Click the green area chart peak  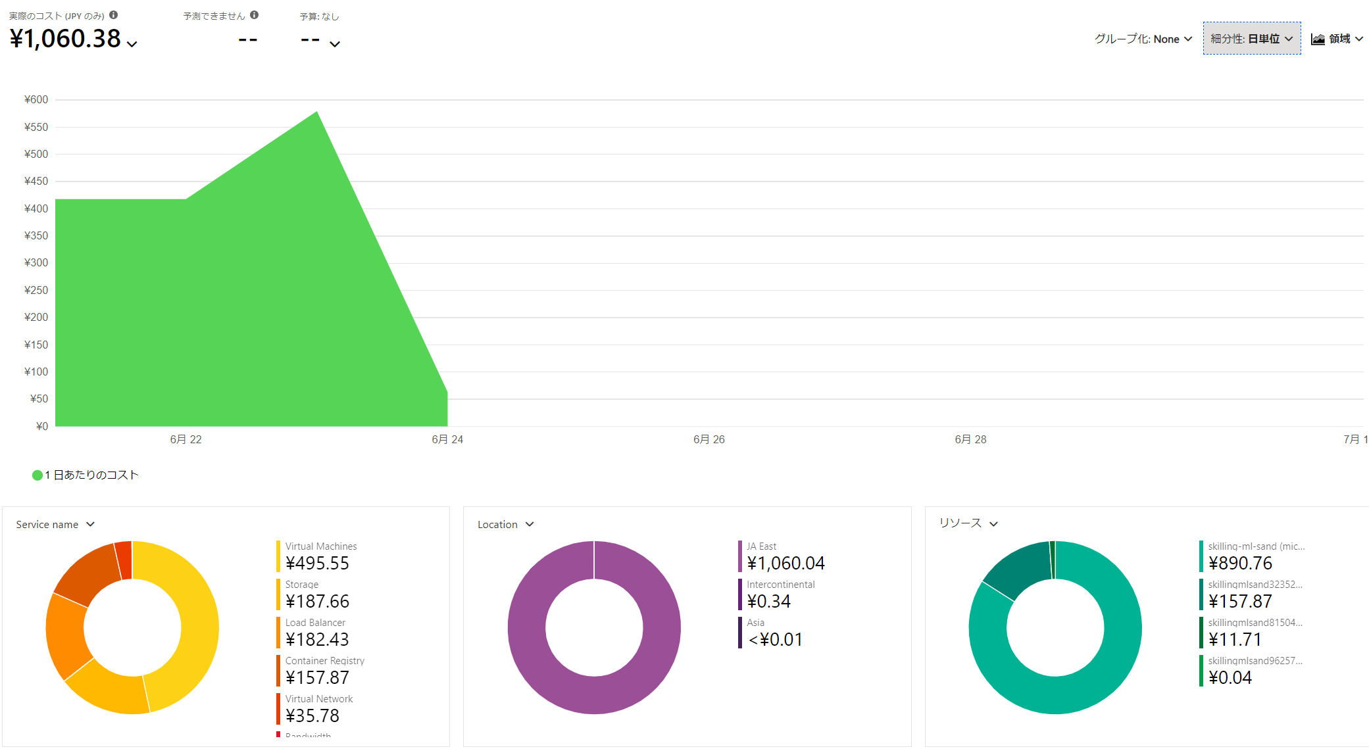316,117
